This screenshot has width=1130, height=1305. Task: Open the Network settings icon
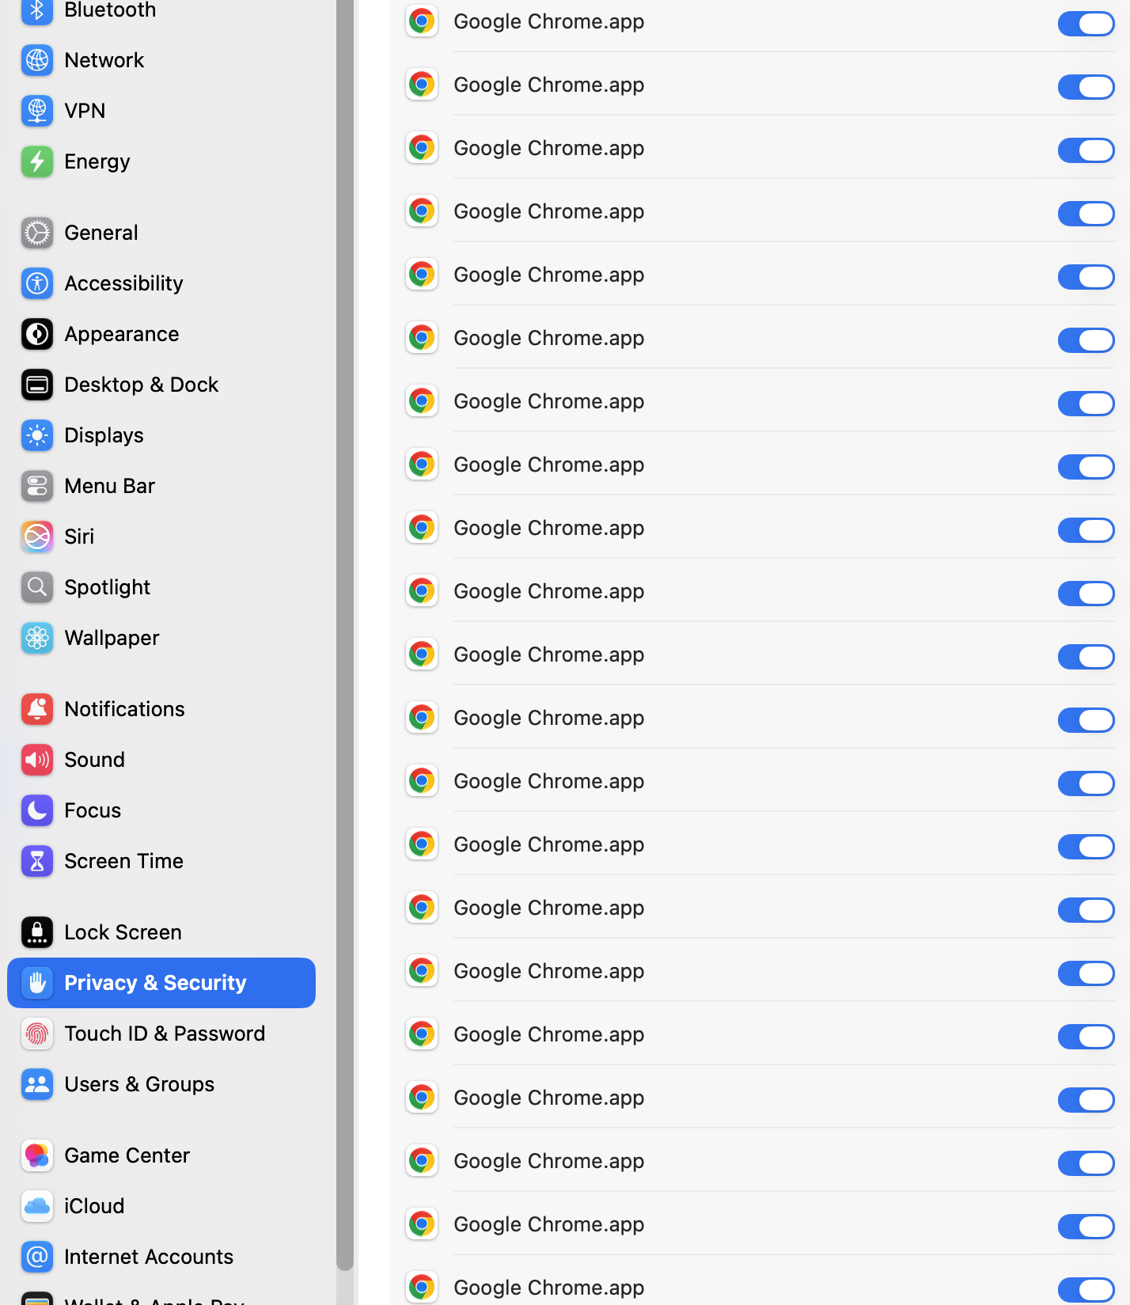click(x=37, y=60)
